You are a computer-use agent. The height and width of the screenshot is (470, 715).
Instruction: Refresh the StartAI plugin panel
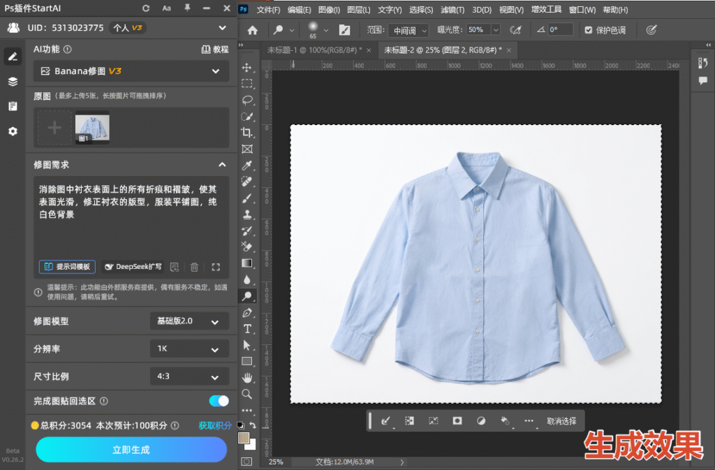(x=146, y=8)
